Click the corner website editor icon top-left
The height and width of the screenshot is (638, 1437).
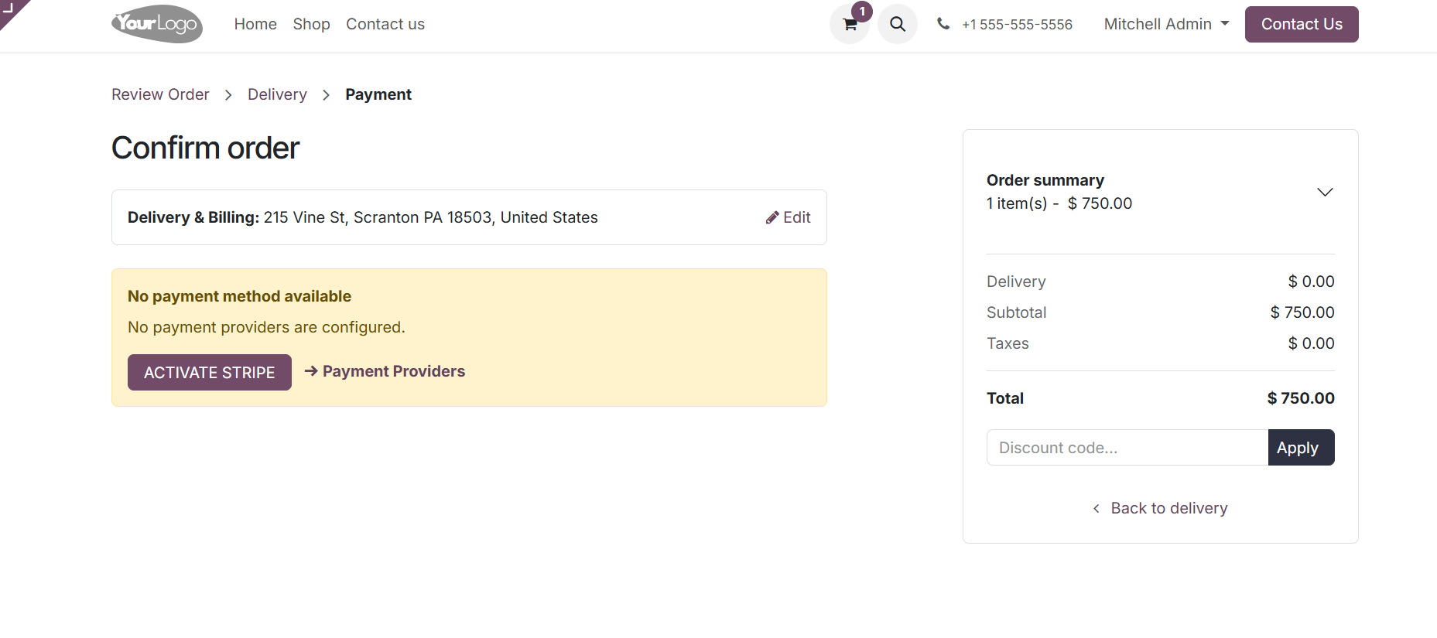[10, 10]
